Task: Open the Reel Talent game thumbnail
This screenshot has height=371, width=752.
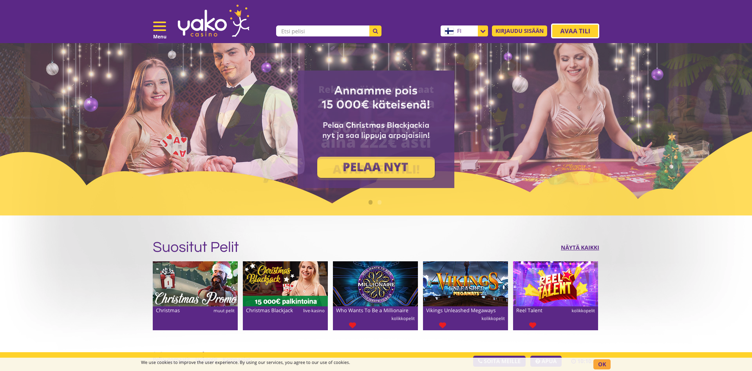Action: pyautogui.click(x=555, y=284)
